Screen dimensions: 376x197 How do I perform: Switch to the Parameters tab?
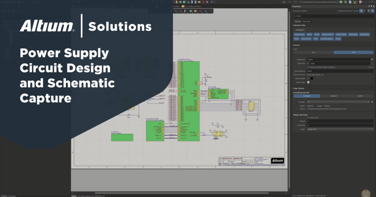[307, 21]
